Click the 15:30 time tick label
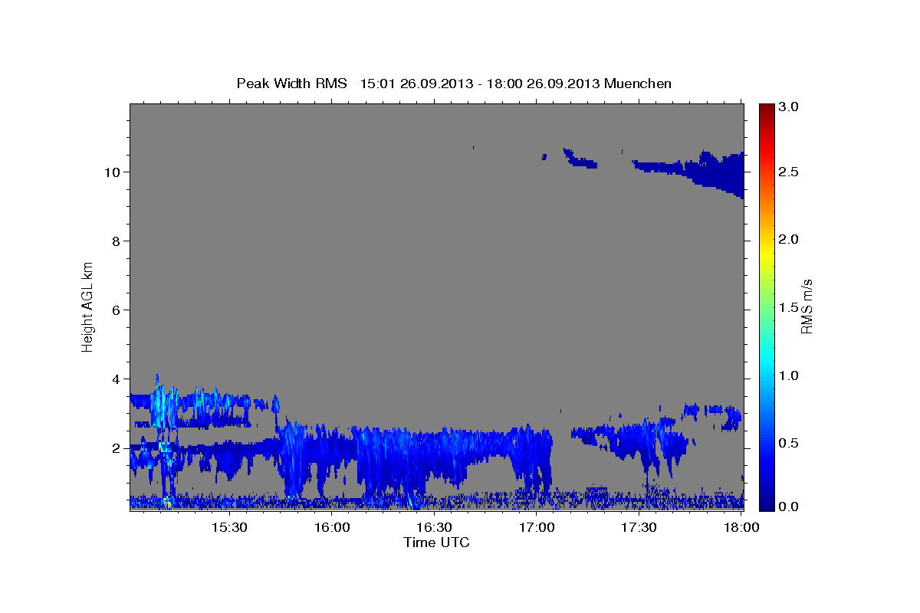920x613 pixels. pyautogui.click(x=228, y=528)
